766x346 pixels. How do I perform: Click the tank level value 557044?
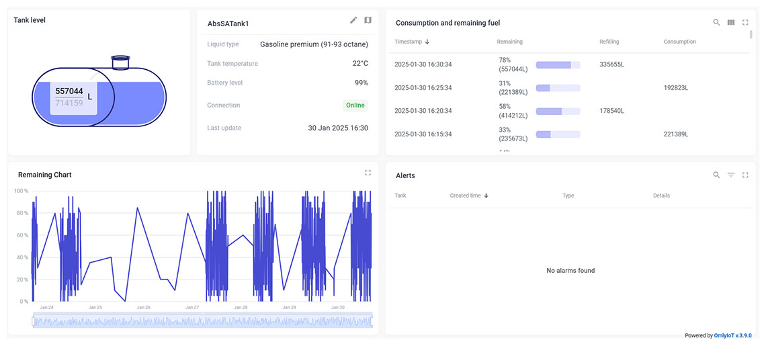pos(69,91)
